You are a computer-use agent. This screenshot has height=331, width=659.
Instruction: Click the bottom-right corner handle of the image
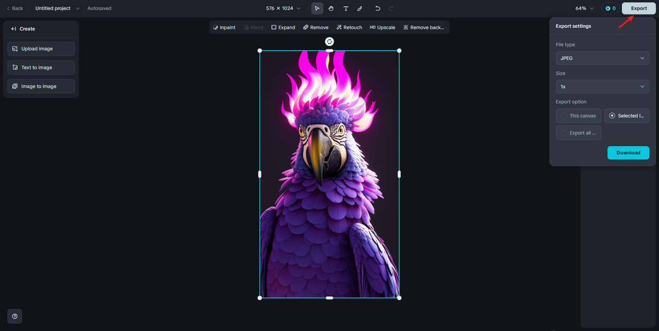399,298
